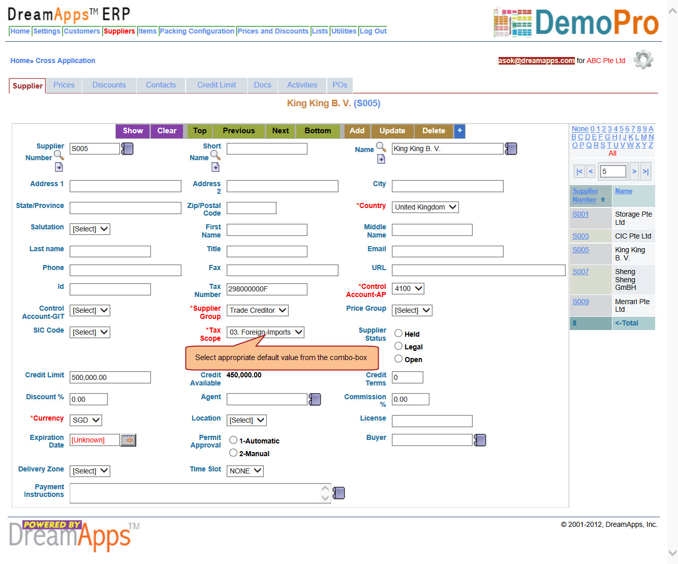Switch to the Contacts tab
This screenshot has width=678, height=564.
[x=161, y=85]
